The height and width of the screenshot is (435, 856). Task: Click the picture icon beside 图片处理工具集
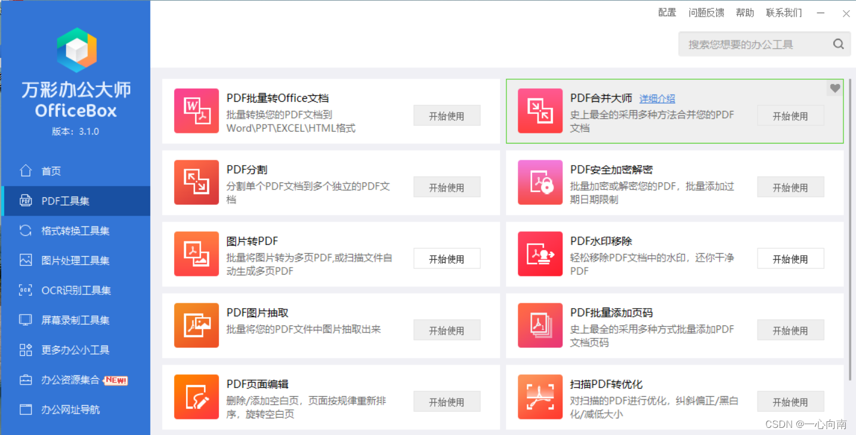point(26,260)
